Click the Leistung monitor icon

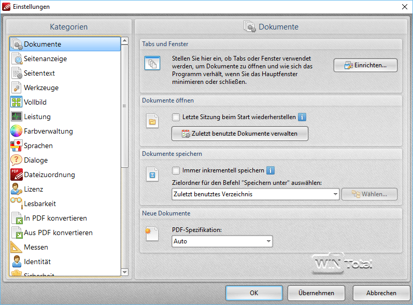[17, 117]
